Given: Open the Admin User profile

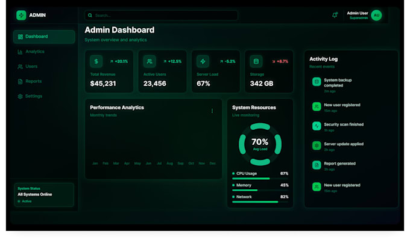Looking at the screenshot, I should click(364, 15).
